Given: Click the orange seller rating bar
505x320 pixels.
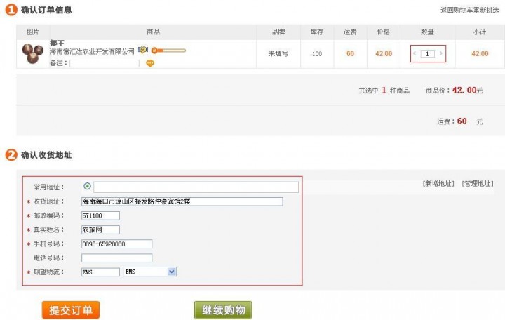Looking at the screenshot, I should click(169, 51).
